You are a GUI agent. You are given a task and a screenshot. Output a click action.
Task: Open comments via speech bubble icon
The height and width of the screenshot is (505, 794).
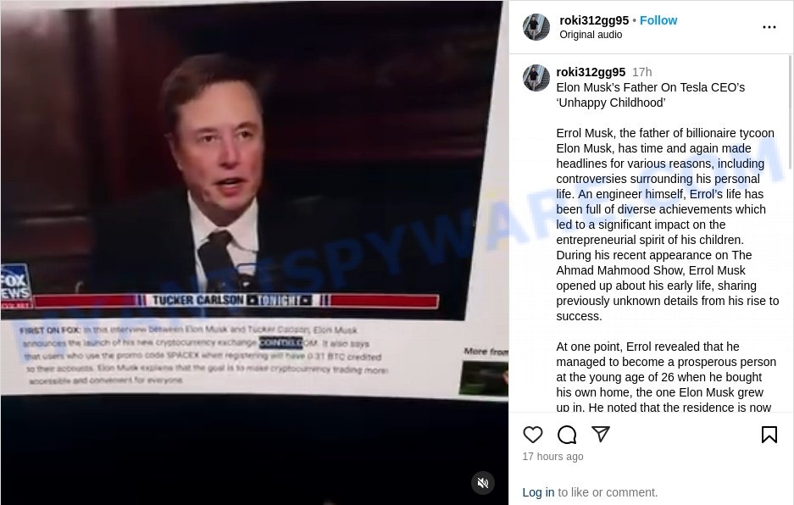coord(567,435)
